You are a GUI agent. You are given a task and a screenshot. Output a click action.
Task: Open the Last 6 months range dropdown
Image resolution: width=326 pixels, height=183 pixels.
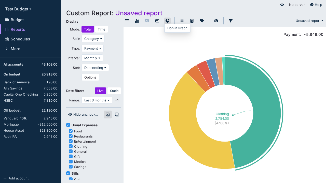(x=97, y=100)
